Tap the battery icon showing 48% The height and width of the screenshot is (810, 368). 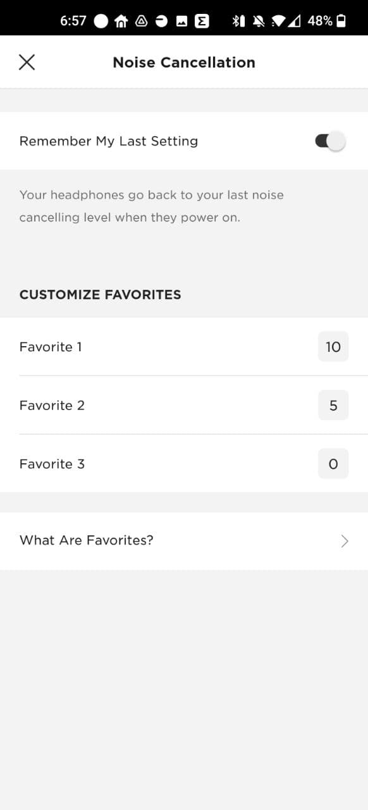coord(341,21)
